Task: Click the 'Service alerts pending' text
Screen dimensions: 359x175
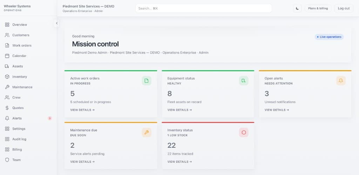Action: (87, 154)
